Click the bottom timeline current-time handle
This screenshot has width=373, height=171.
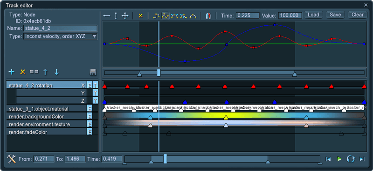click(x=165, y=158)
